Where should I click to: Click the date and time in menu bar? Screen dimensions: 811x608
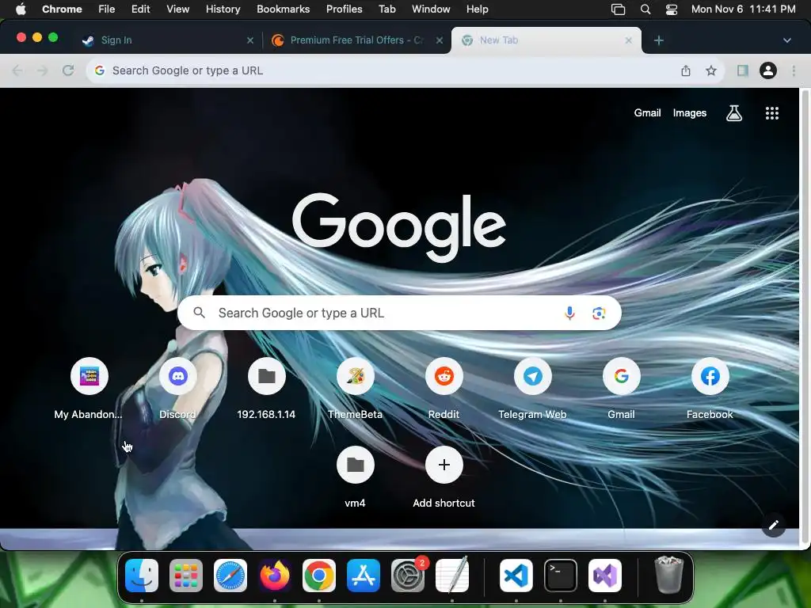click(x=743, y=9)
